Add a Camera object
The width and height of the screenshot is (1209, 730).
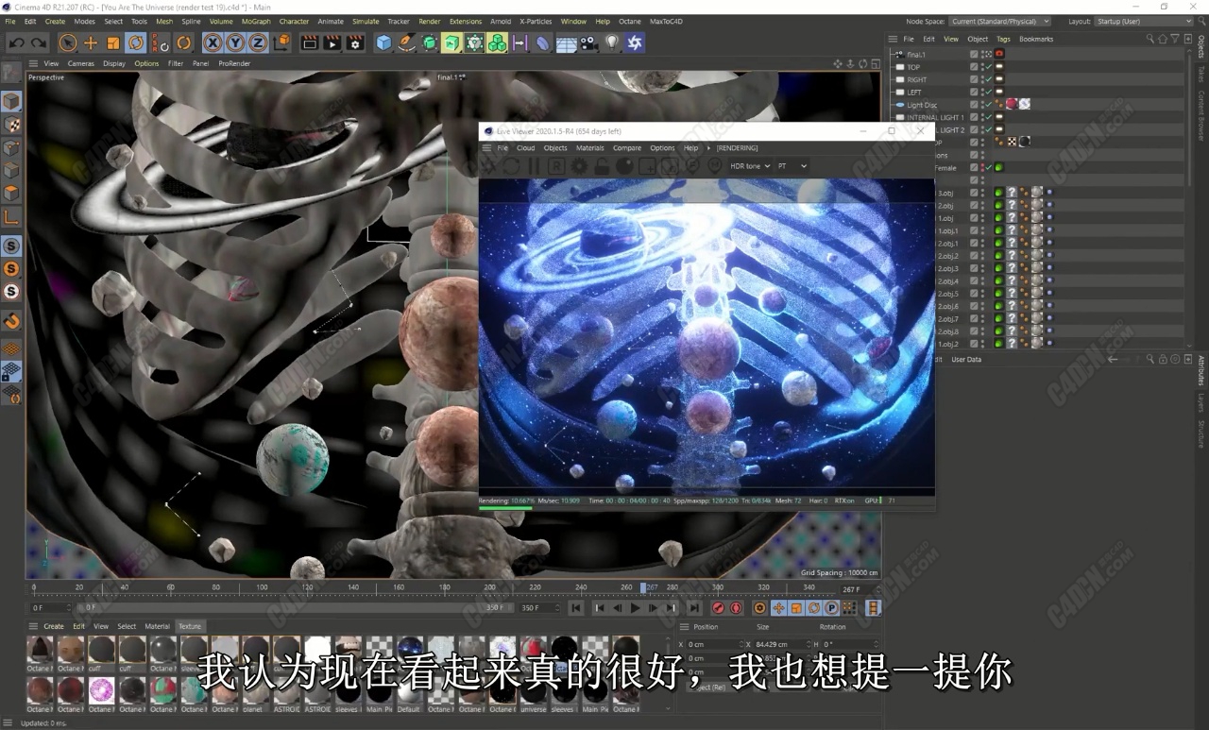click(589, 42)
